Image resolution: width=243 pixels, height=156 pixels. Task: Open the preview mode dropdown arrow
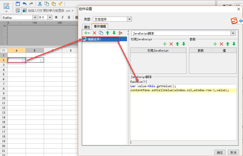(6, 12)
